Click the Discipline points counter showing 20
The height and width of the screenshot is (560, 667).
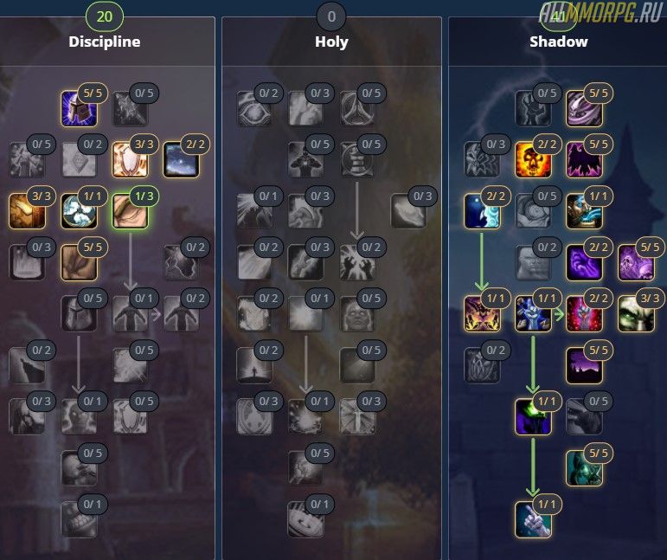(104, 16)
